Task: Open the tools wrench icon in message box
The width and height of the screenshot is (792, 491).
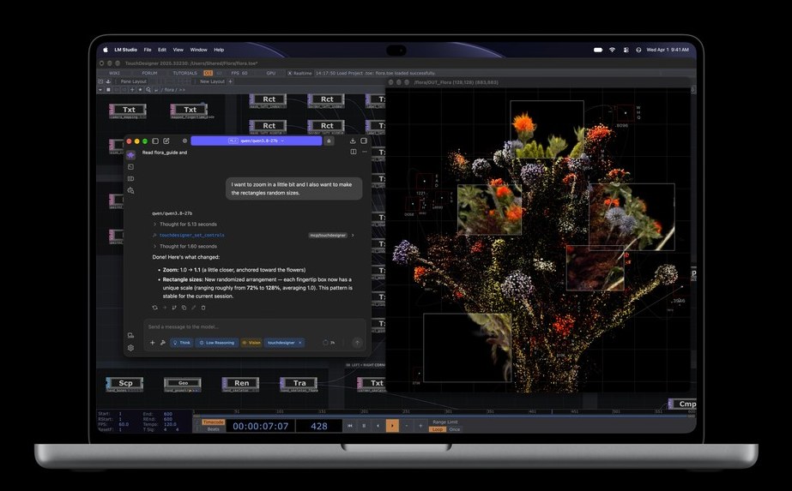Action: coord(163,343)
